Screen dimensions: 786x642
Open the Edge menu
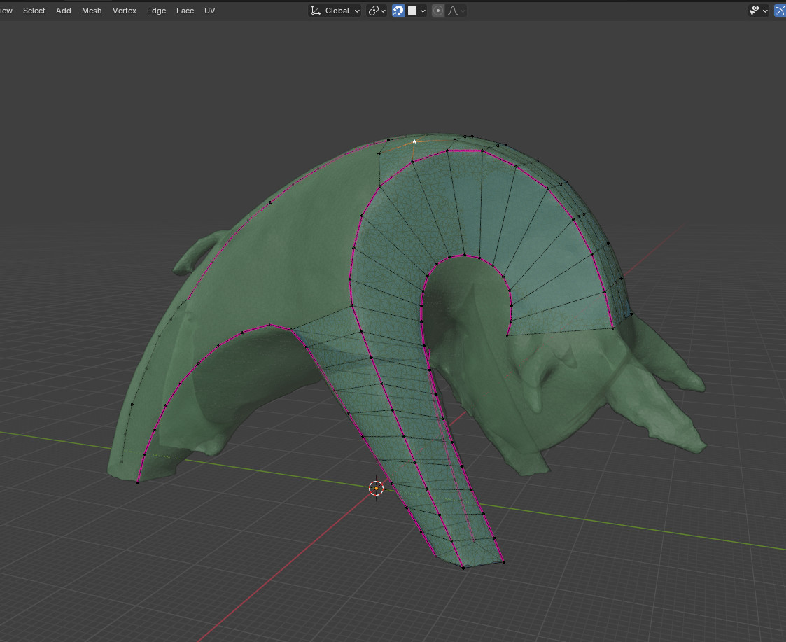(x=156, y=11)
